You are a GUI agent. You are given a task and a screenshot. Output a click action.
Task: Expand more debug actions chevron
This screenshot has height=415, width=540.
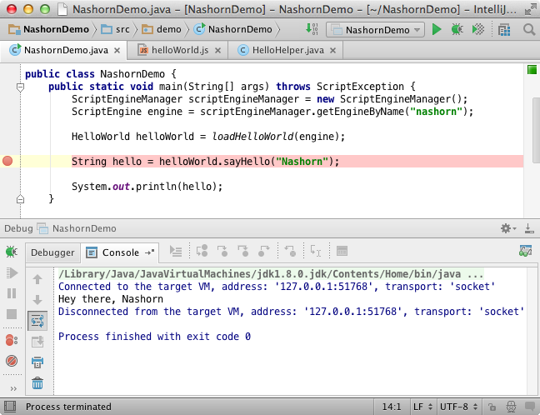[13, 389]
